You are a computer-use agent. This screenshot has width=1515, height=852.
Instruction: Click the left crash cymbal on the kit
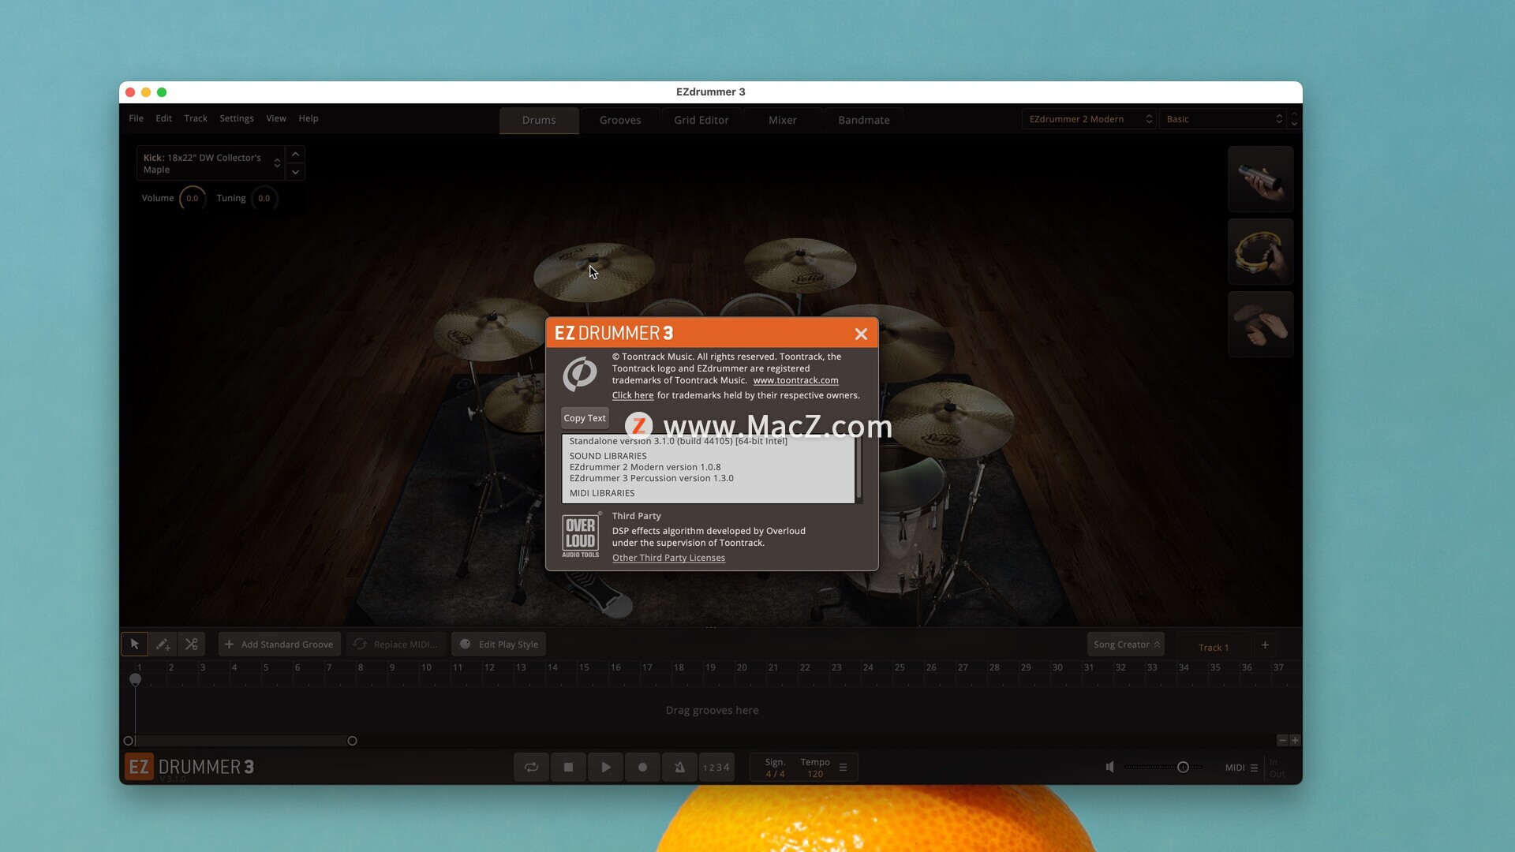[x=593, y=272]
